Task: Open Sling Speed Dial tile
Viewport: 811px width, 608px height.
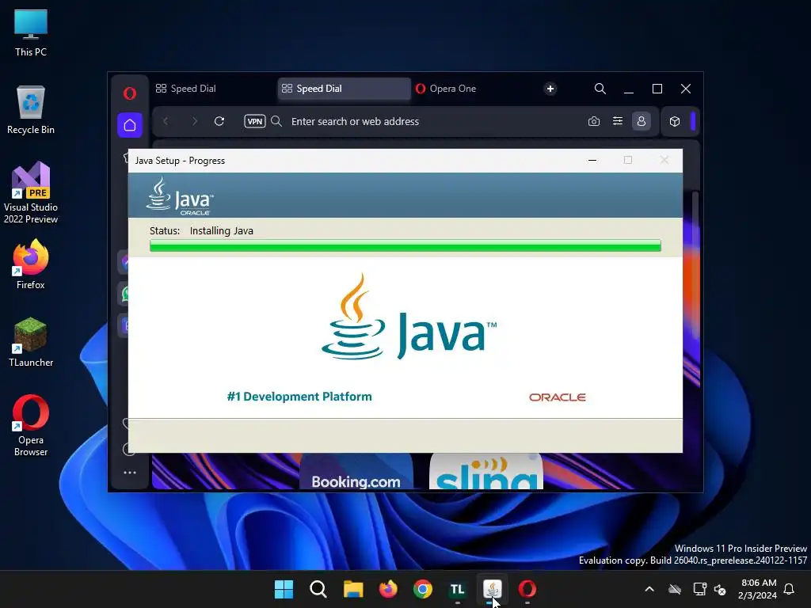Action: [486, 472]
